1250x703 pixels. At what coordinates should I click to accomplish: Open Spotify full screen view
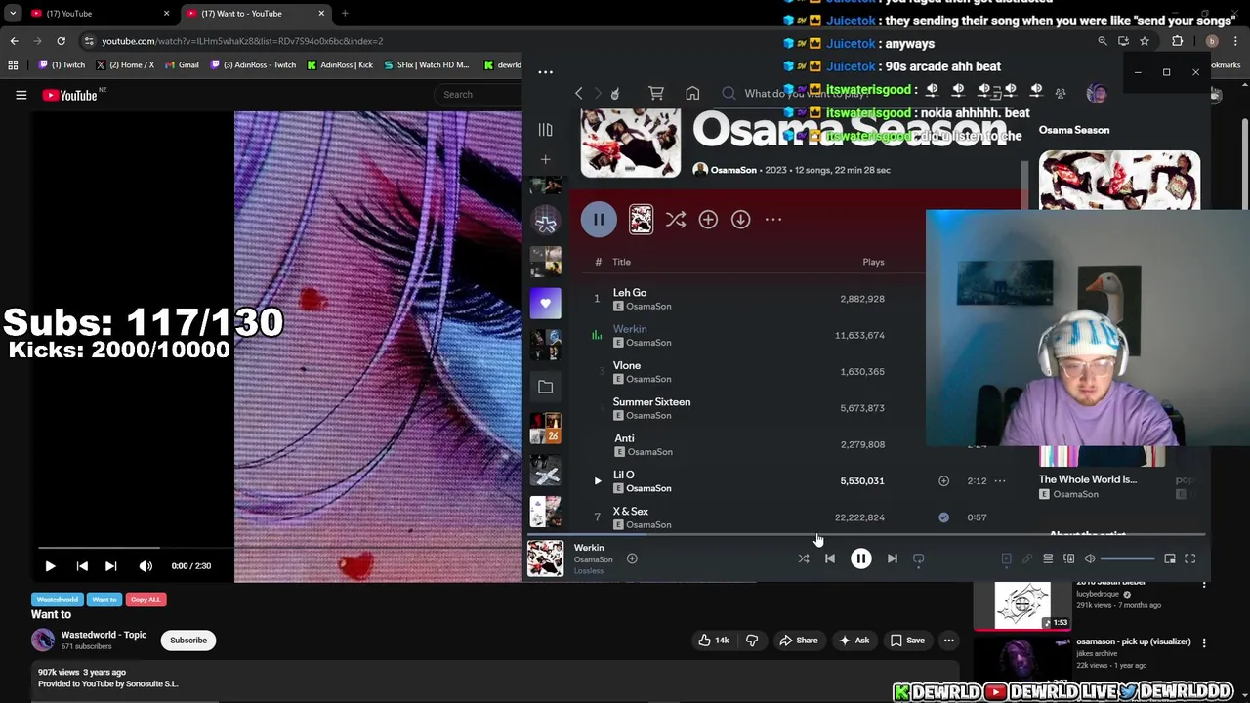[x=1189, y=558]
